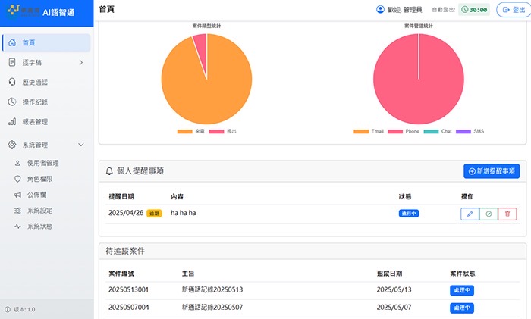Click the edit pencil icon for the reminder
This screenshot has height=319, width=531.
[470, 214]
